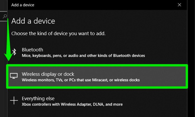Click the large 'Add a device' heading

(x=33, y=21)
